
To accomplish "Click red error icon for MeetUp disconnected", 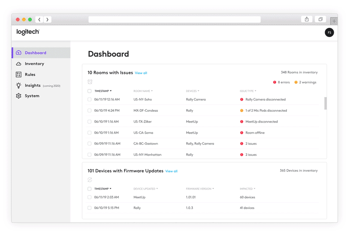I will coord(242,122).
